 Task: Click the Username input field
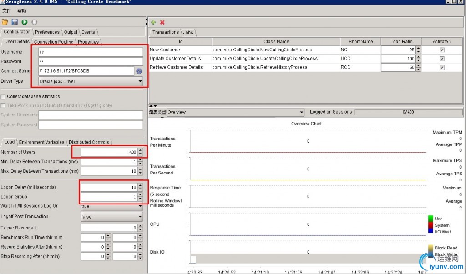[90, 52]
